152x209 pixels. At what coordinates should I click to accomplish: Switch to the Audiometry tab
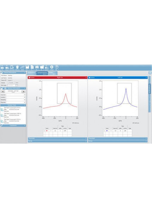click(x=32, y=73)
